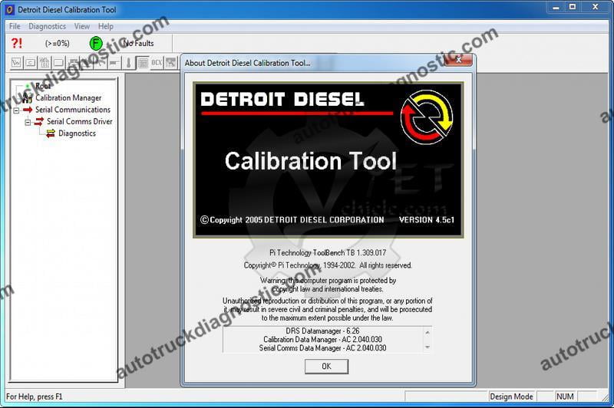Click the down arrow in the component list
The height and width of the screenshot is (408, 614).
[427, 347]
